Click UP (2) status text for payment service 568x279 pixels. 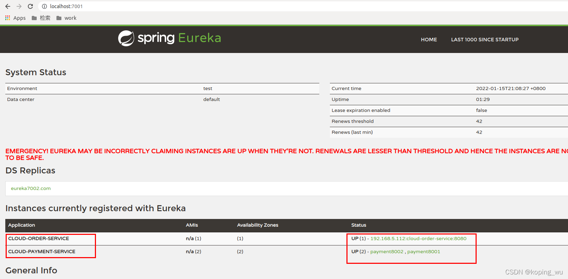358,252
